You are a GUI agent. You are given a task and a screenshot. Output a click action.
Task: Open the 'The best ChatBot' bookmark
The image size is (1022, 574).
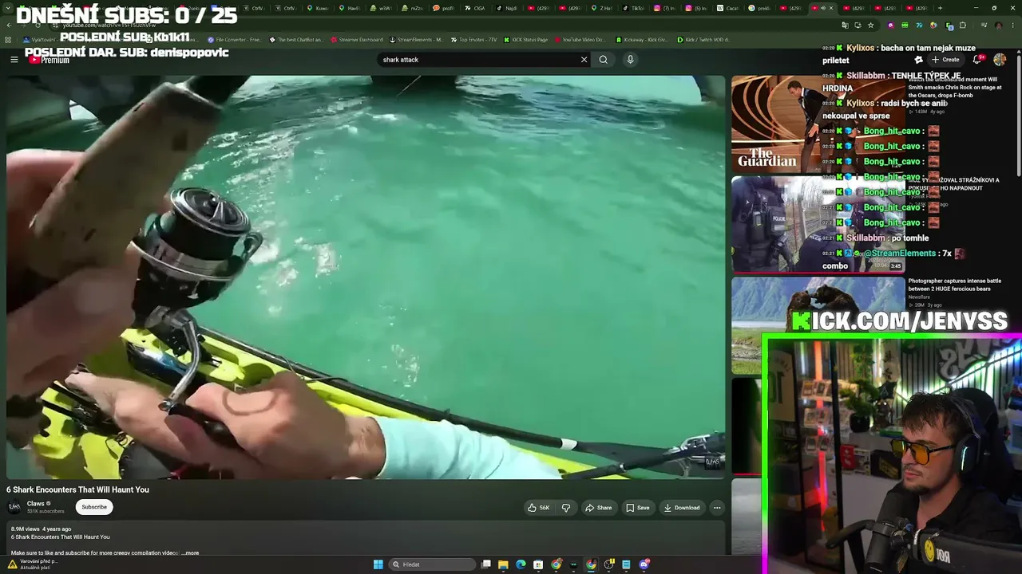click(x=296, y=39)
